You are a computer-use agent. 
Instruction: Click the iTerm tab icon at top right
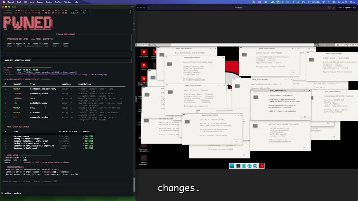click(130, 11)
